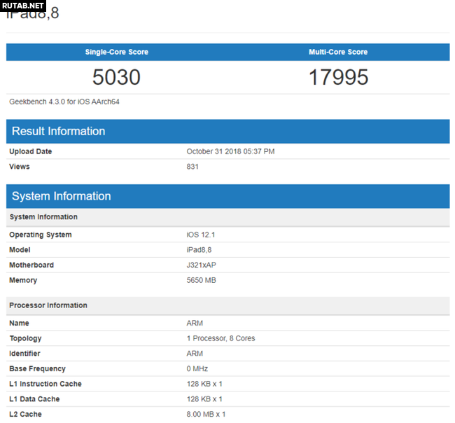
Task: Select the single-core score 5030
Action: click(x=116, y=77)
